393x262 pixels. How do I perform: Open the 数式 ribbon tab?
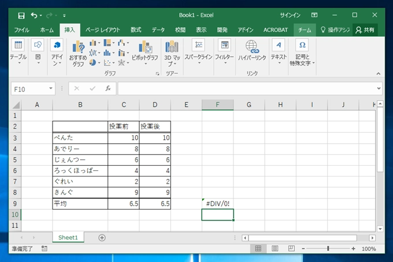pyautogui.click(x=136, y=30)
